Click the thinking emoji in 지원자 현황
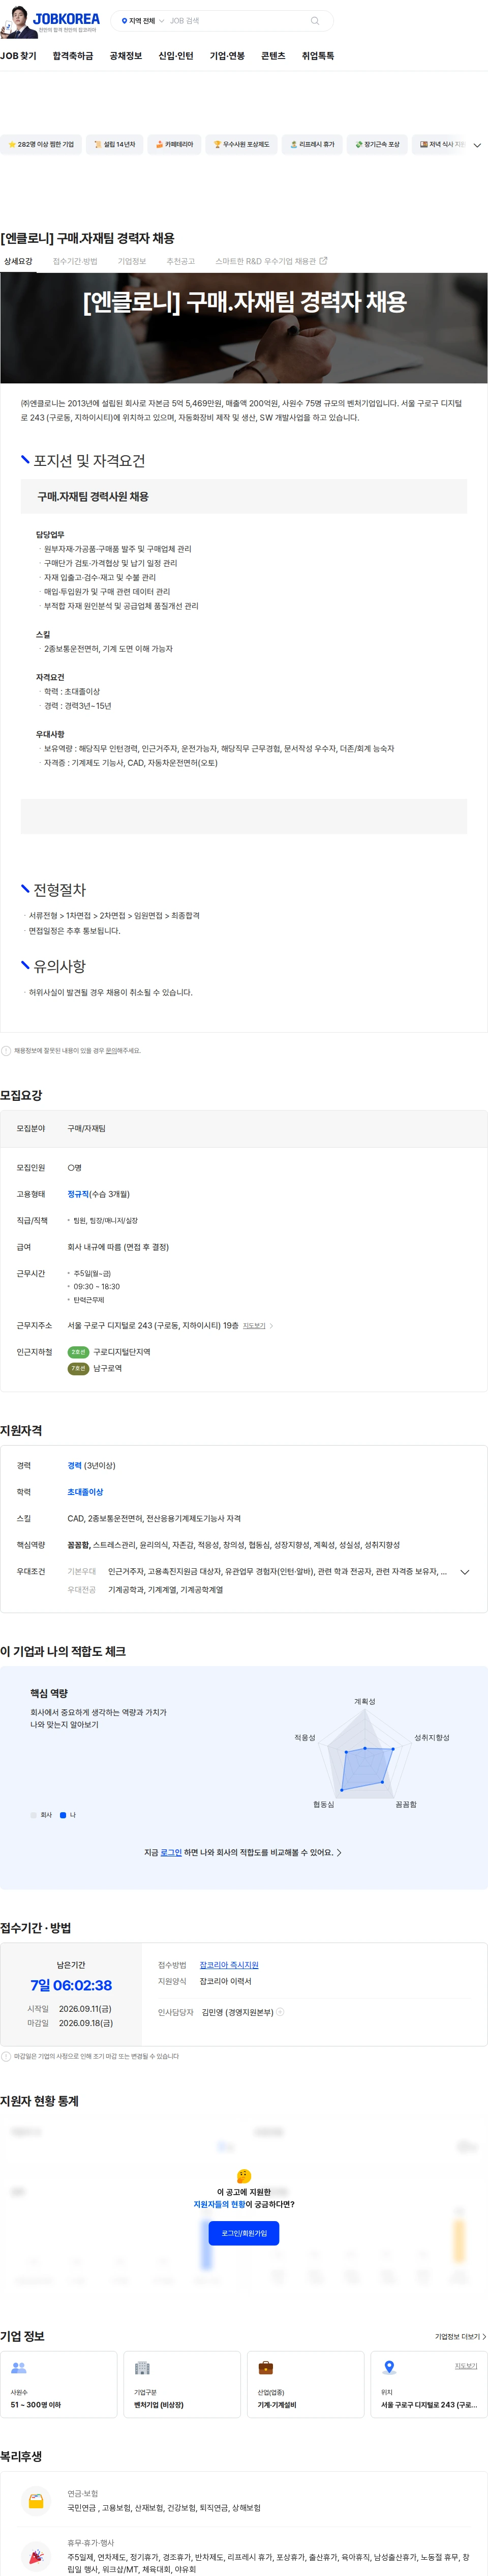 (243, 2176)
